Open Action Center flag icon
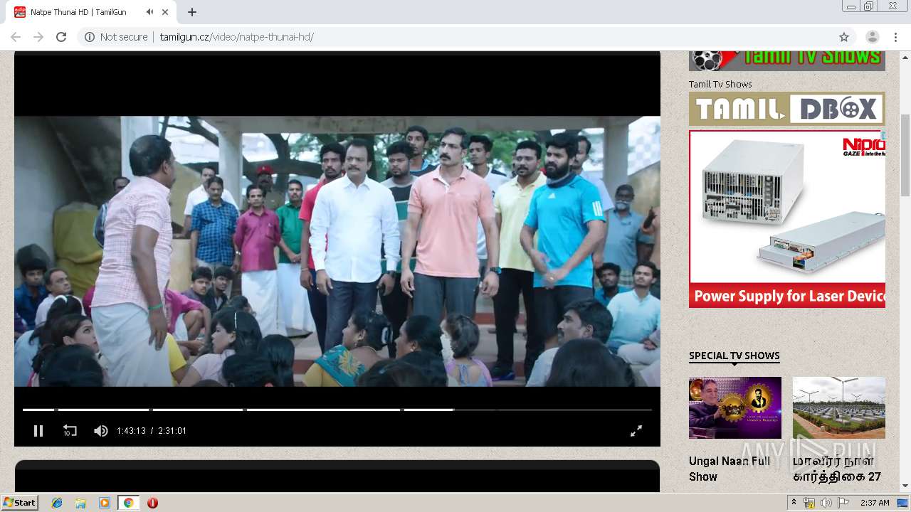The image size is (911, 512). [843, 503]
